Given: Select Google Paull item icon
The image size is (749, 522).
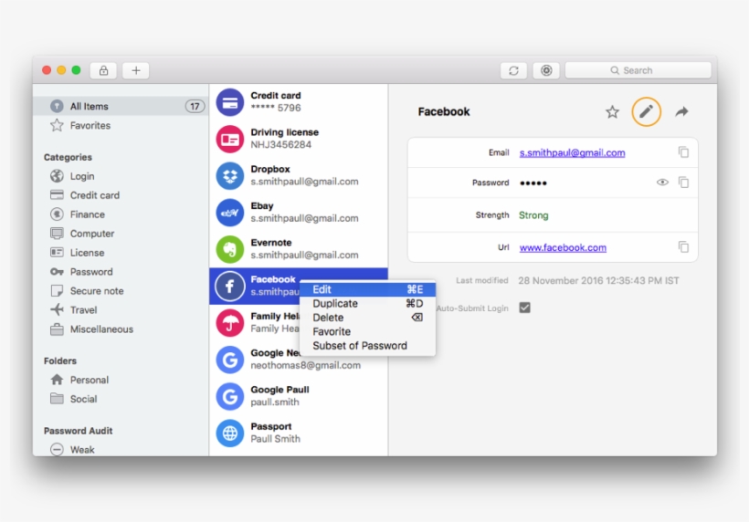Looking at the screenshot, I should [230, 396].
